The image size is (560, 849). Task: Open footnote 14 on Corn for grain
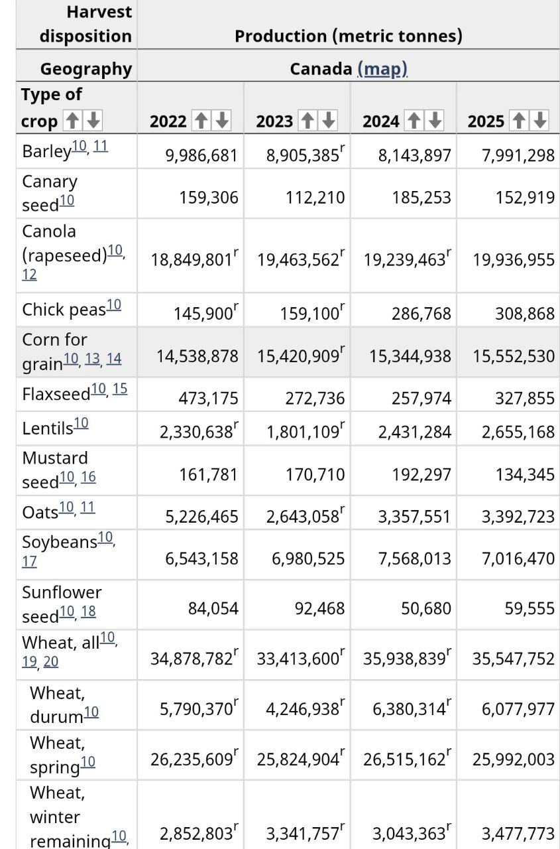[114, 358]
